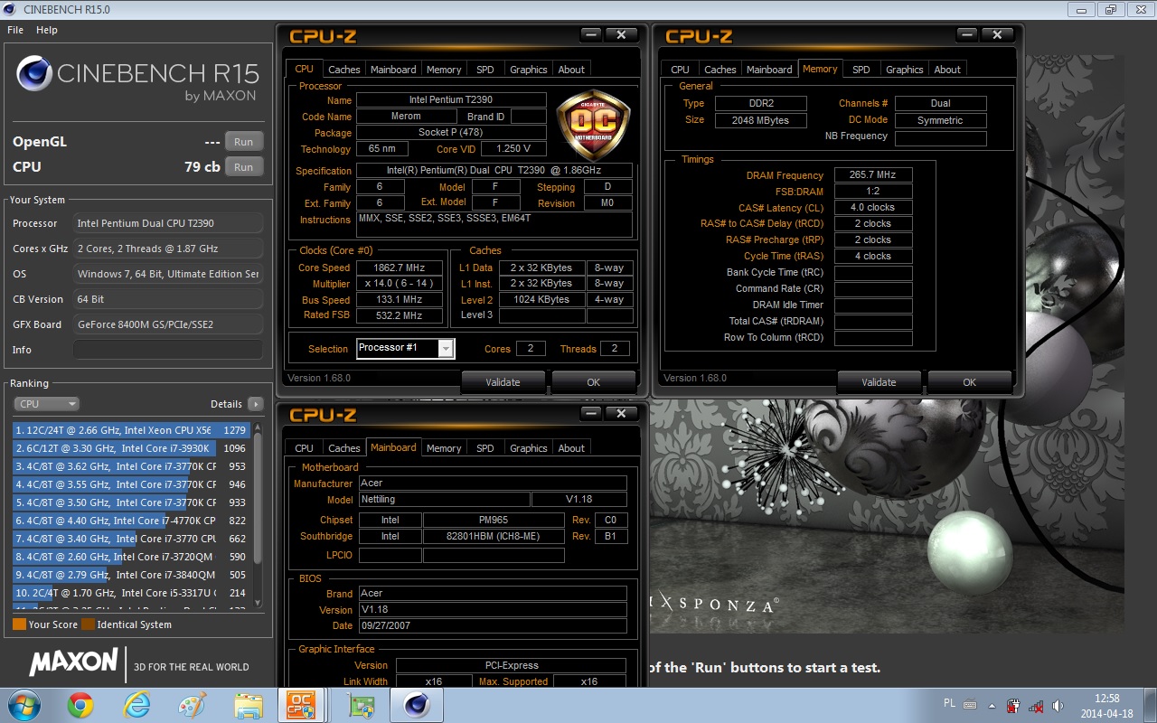Click the Intel Pentium T2390 name field
The width and height of the screenshot is (1157, 723).
click(x=451, y=100)
